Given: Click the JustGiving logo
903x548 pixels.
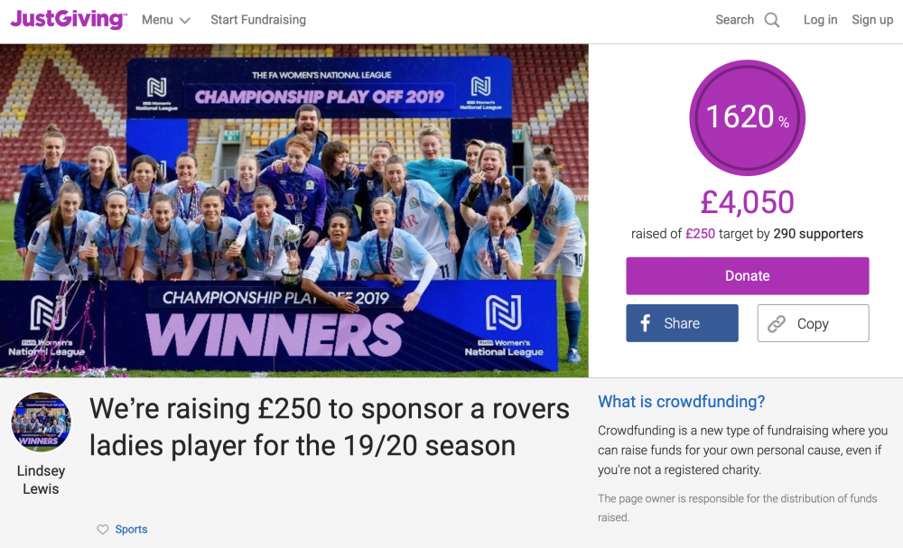Looking at the screenshot, I should click(x=69, y=20).
